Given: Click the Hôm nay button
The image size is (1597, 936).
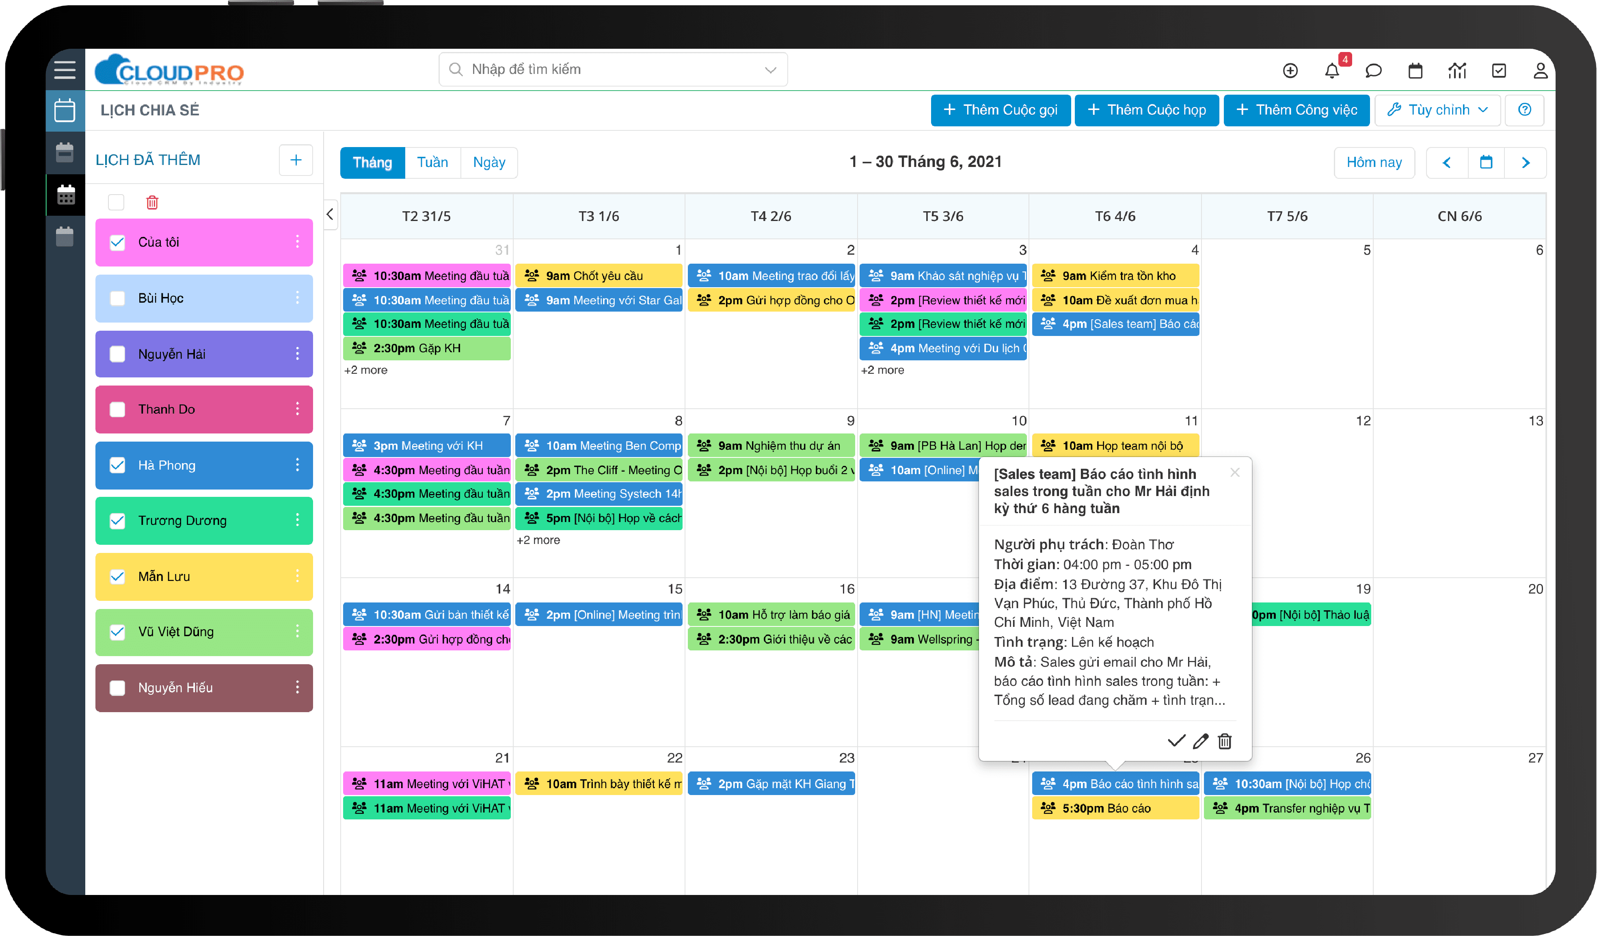Looking at the screenshot, I should (1373, 162).
